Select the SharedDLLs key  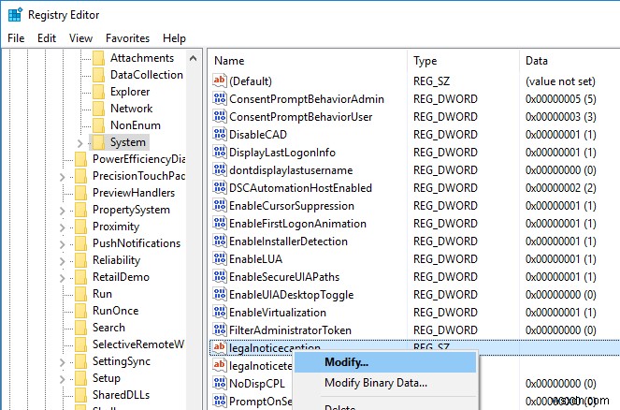pyautogui.click(x=121, y=395)
